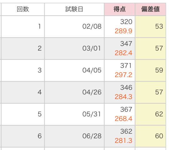Select the score 367
This screenshot has height=150, width=169.
[x=126, y=110]
